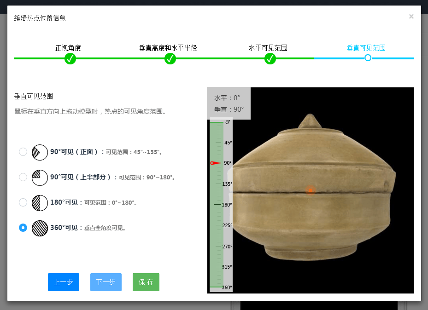Click the 90° front-view pie icon
The height and width of the screenshot is (310, 428).
pos(40,152)
